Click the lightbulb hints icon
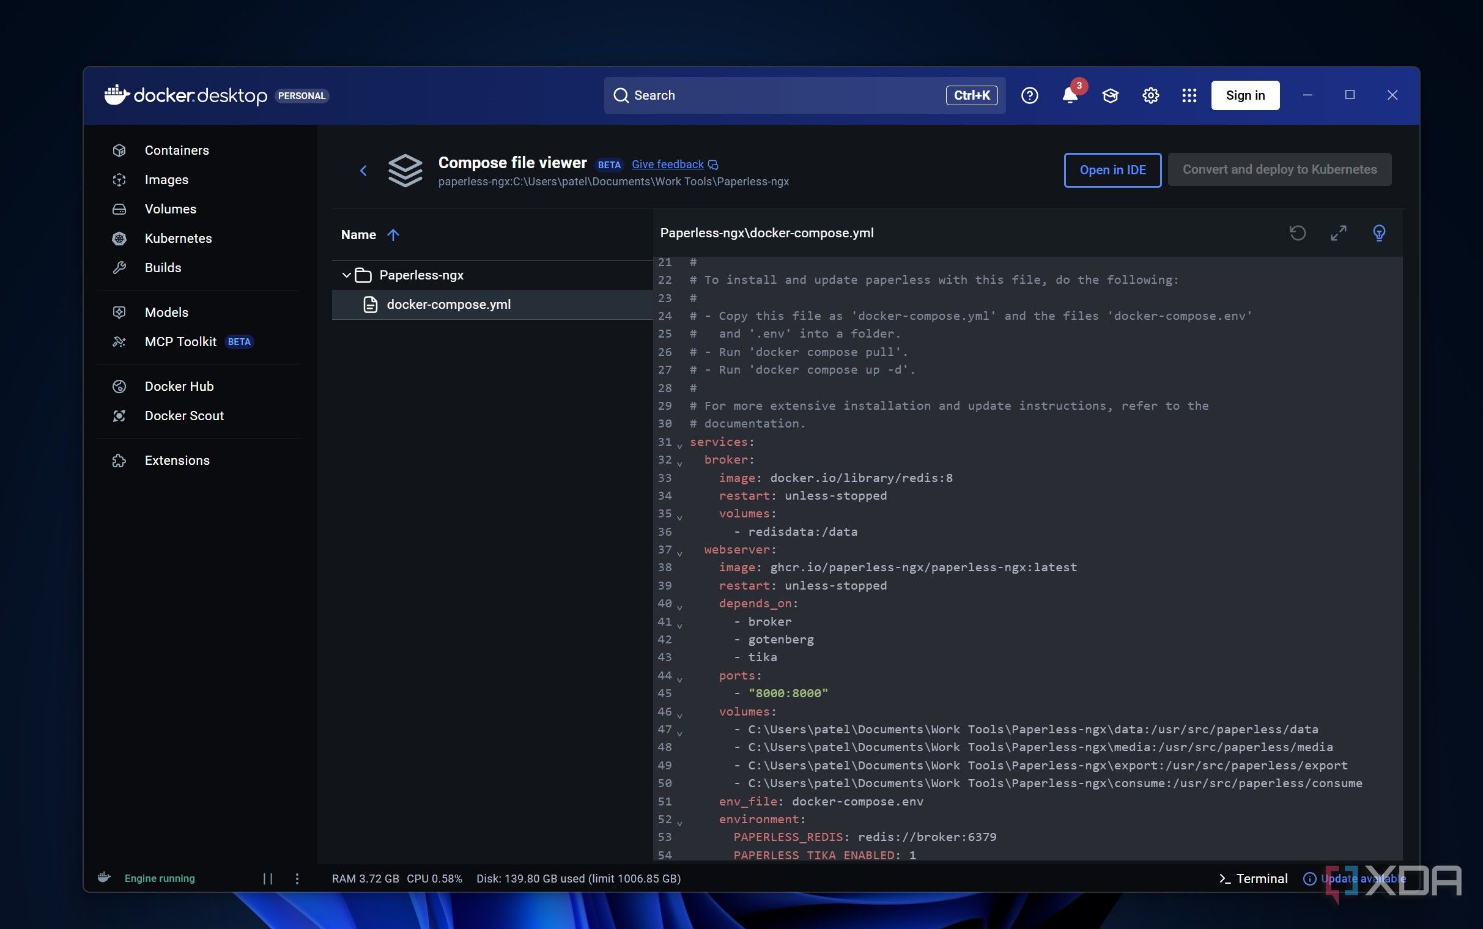 (1379, 233)
